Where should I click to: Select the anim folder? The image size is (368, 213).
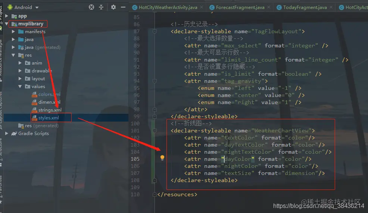[x=37, y=63]
